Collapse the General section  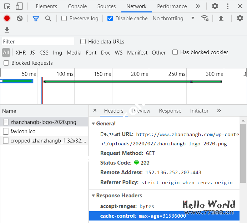click(94, 124)
